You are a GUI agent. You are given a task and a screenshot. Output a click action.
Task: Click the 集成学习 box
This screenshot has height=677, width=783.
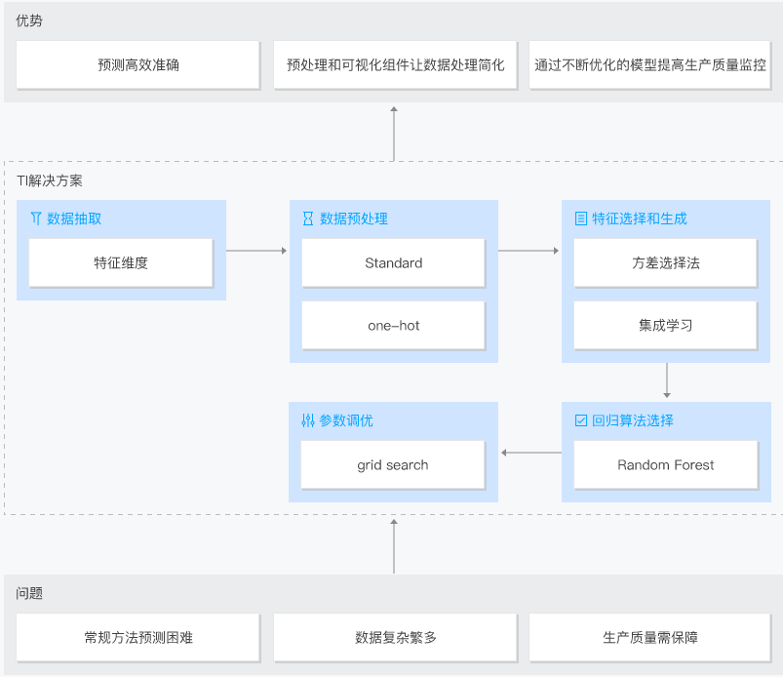[666, 325]
